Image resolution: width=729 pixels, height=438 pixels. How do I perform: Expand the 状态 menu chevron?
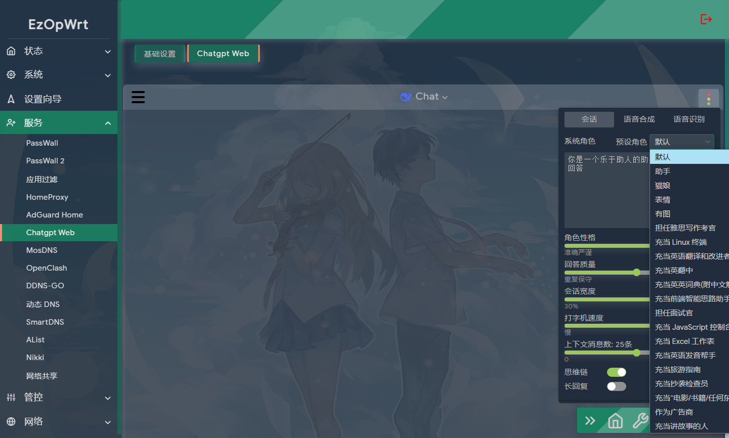(108, 52)
